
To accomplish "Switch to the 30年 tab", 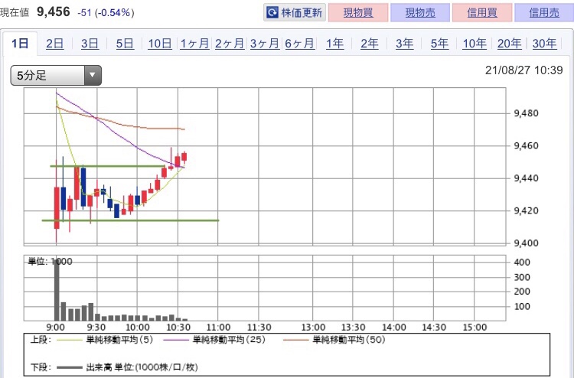I will point(544,44).
